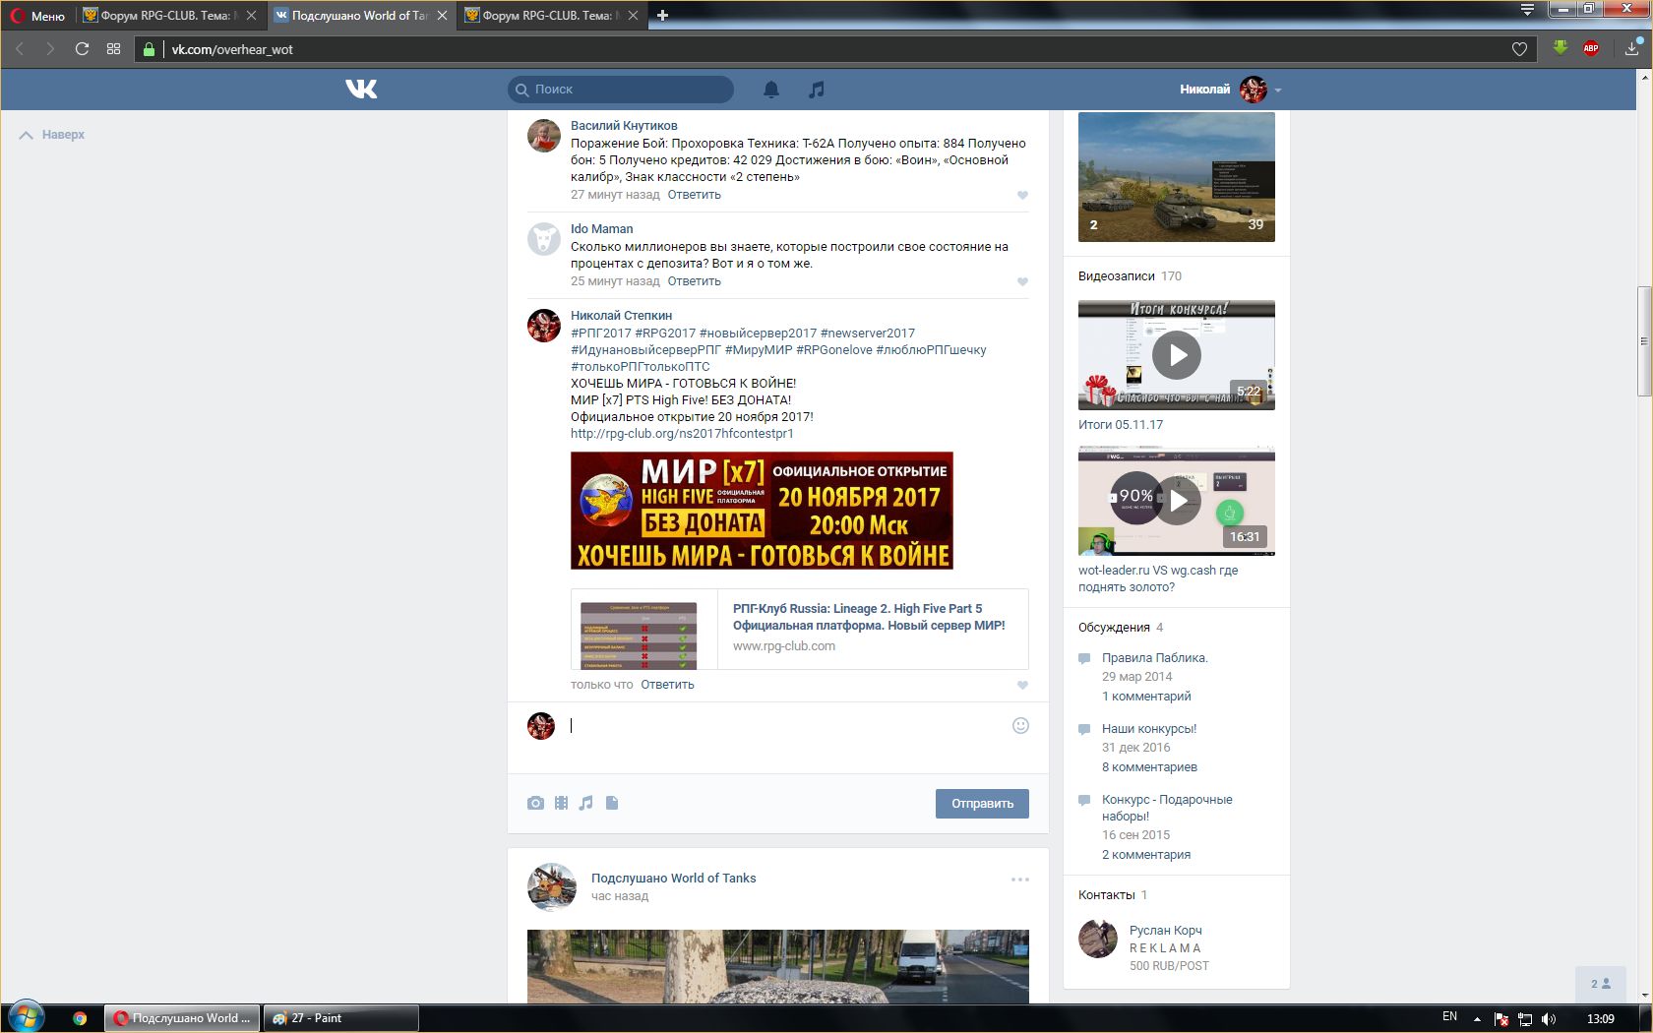Go back with browser back arrow
1653x1033 pixels.
point(20,49)
